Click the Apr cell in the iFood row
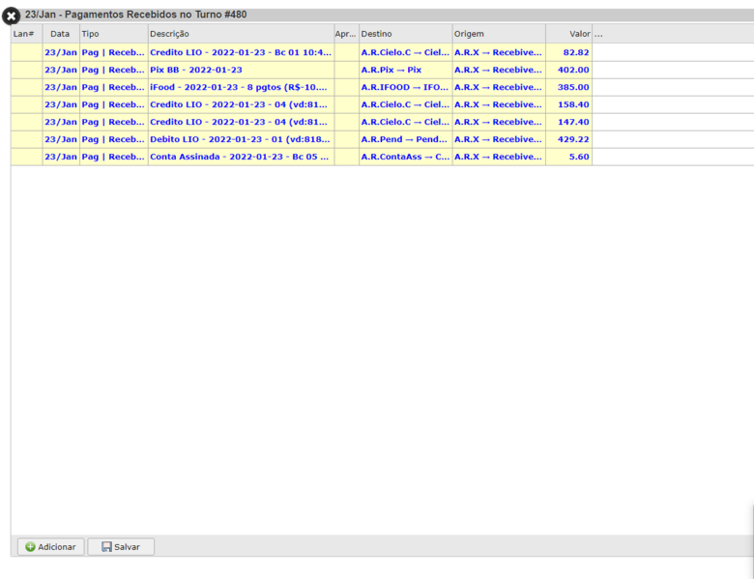This screenshot has height=579, width=754. 347,87
